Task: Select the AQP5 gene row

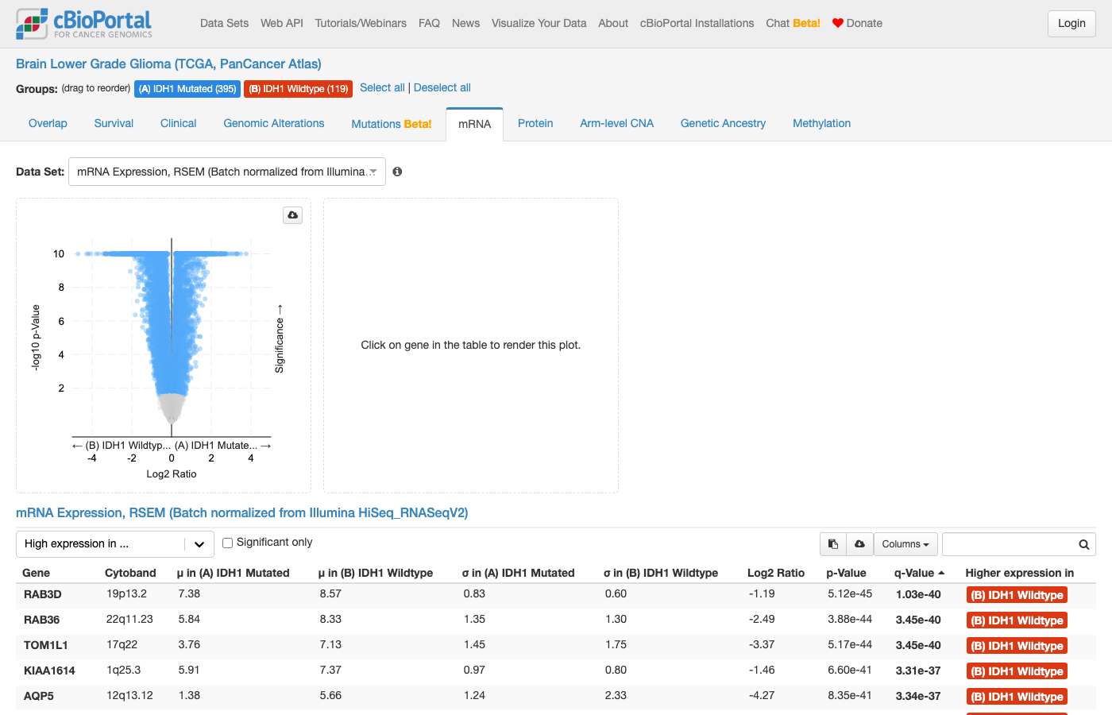Action: pos(556,696)
